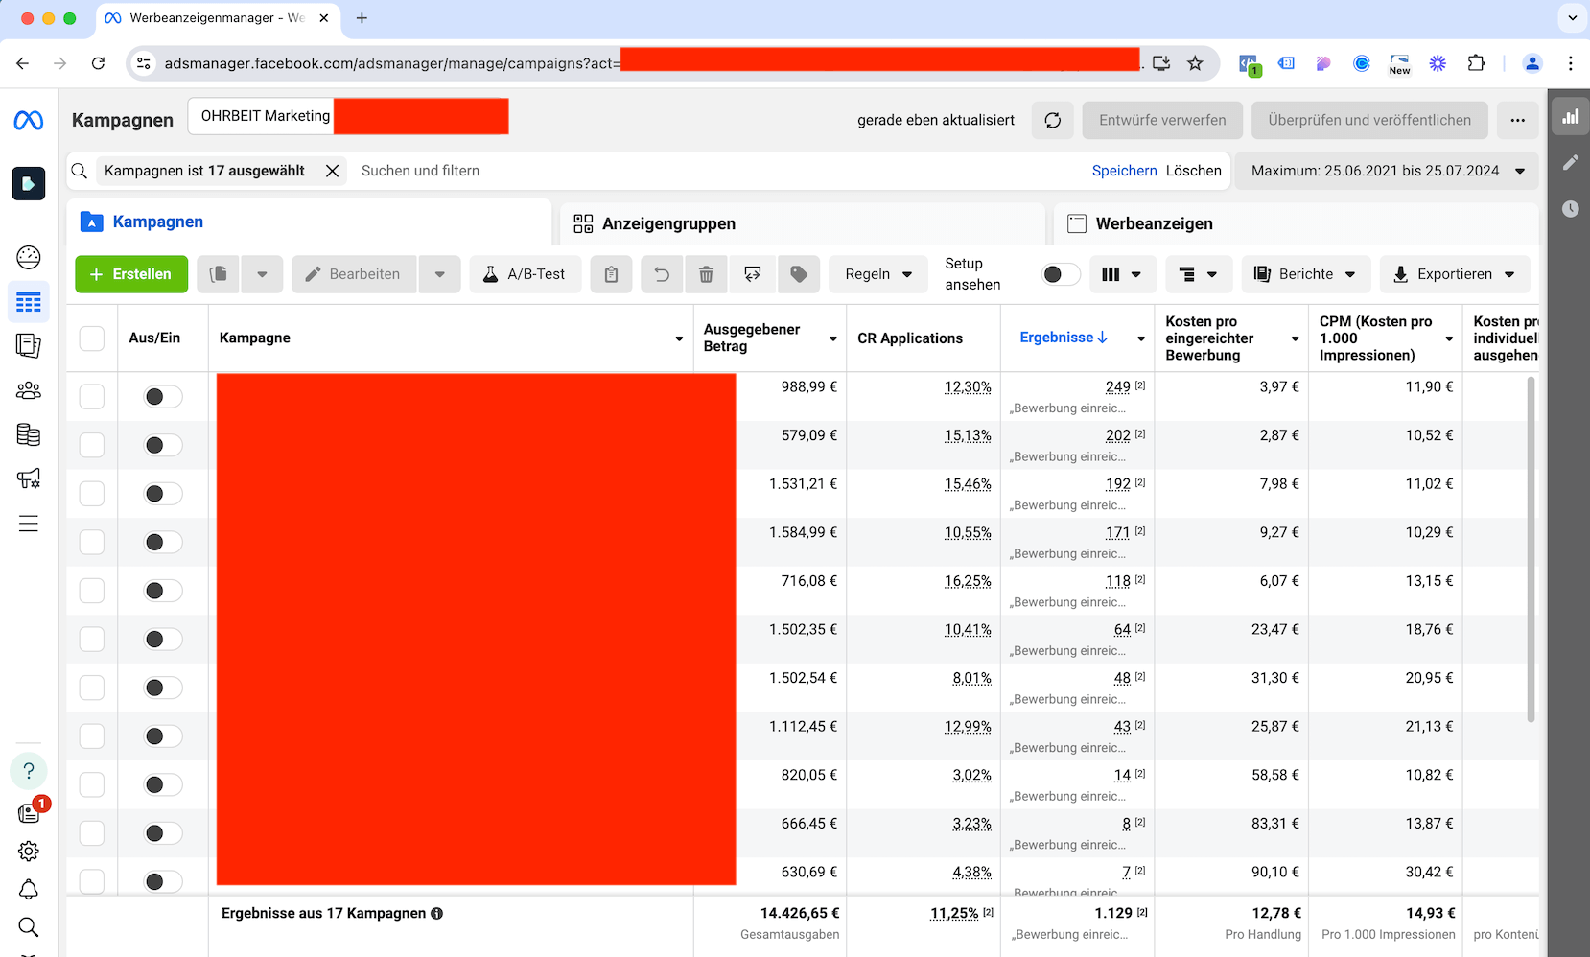Image resolution: width=1590 pixels, height=957 pixels.
Task: Toggle the Setup ansehen switch
Action: click(x=1060, y=274)
